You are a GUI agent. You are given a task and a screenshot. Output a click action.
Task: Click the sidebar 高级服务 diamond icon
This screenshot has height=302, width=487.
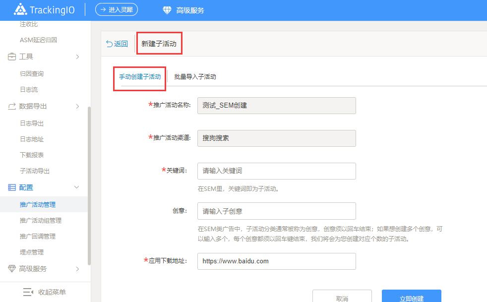[x=12, y=269]
